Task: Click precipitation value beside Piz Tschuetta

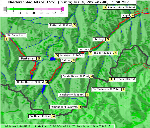Action: [x=123, y=89]
